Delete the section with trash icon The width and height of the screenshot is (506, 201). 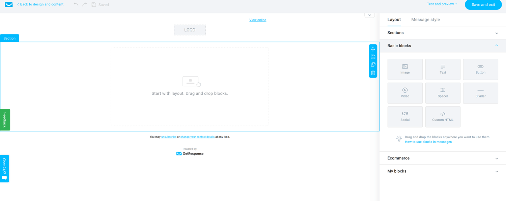(373, 73)
